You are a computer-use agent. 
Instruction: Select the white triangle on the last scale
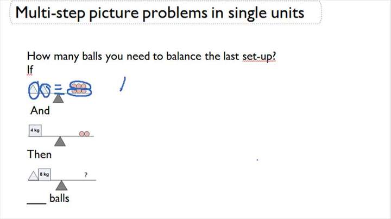[x=33, y=175]
